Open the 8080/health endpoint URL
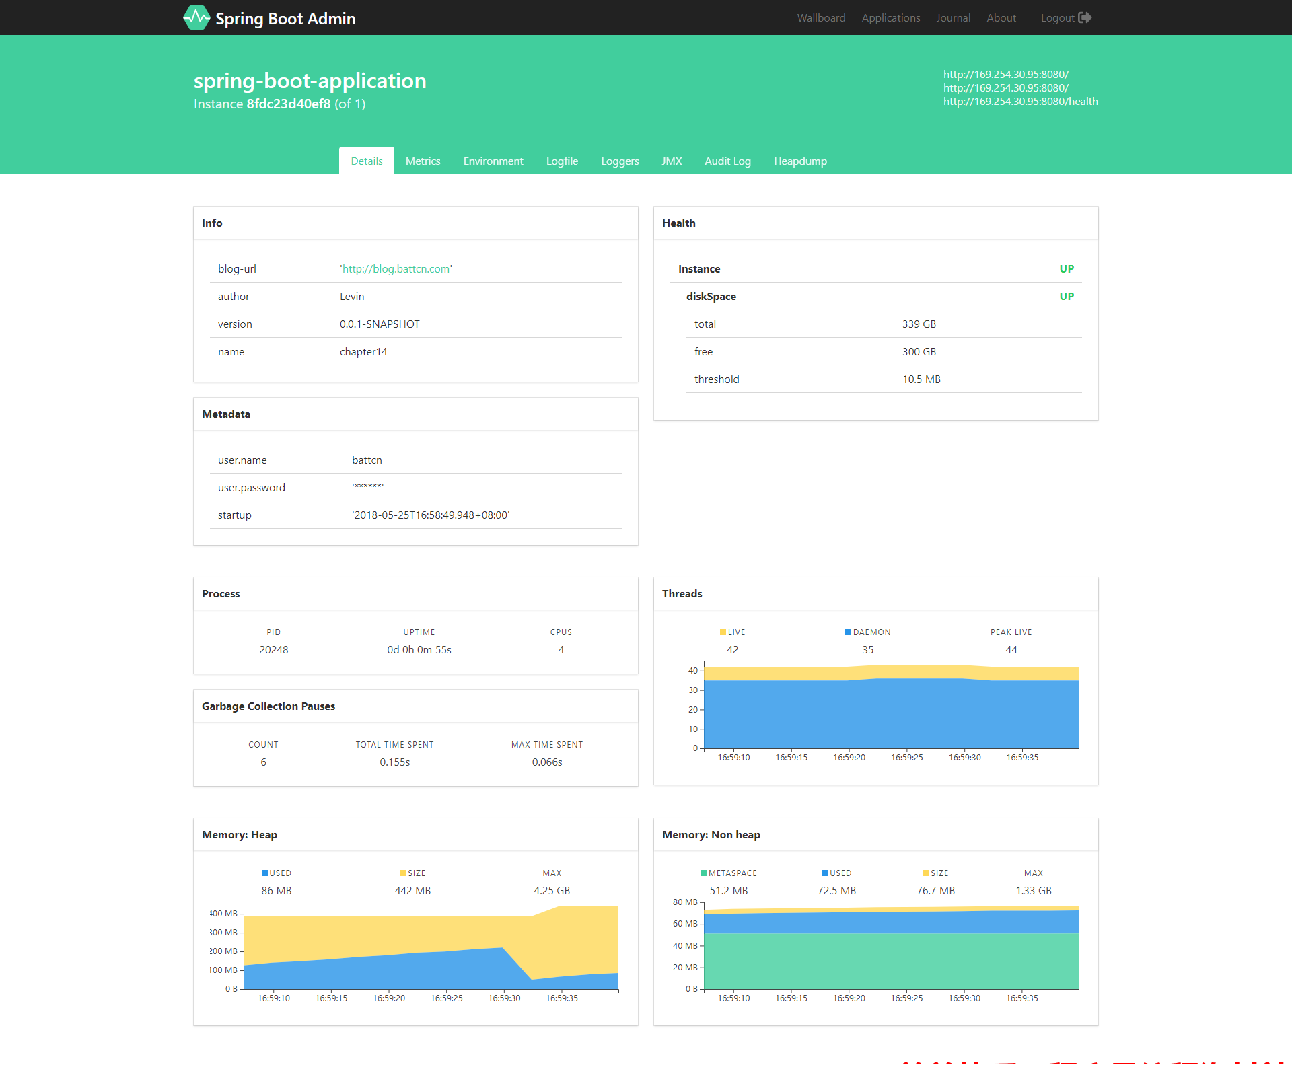 [x=1021, y=101]
